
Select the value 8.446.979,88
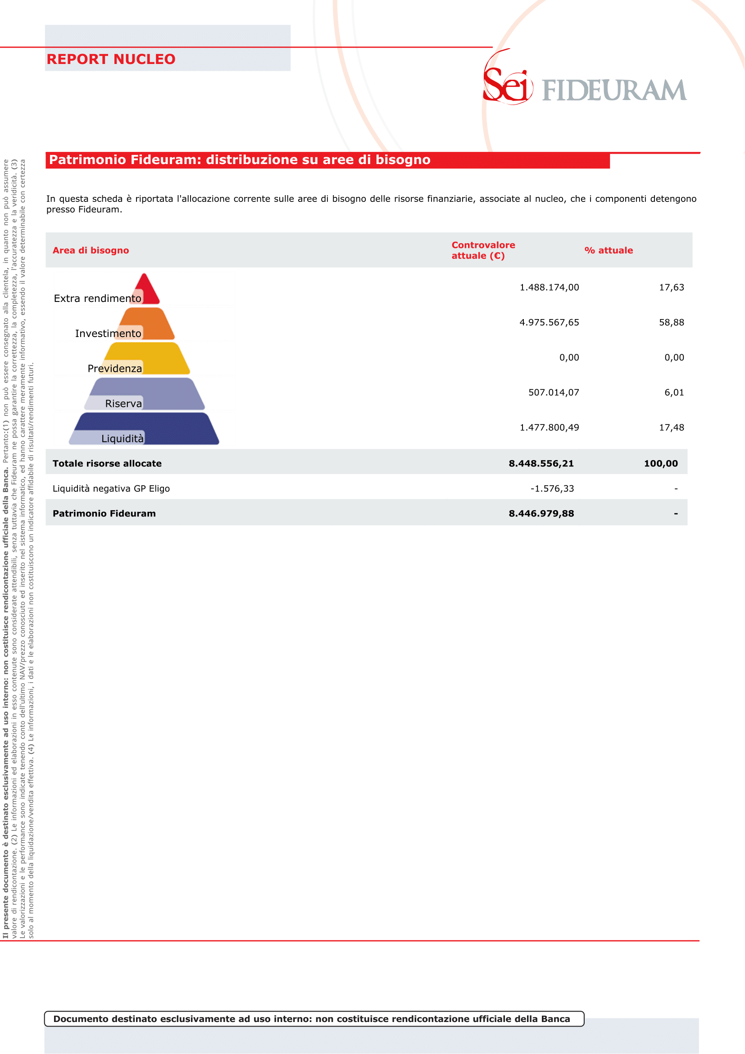[541, 513]
